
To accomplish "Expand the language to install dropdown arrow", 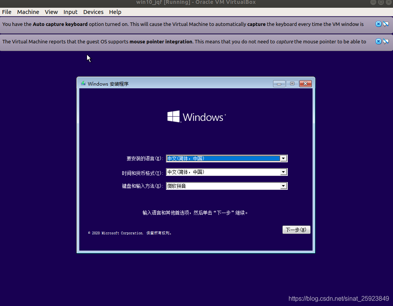I will pyautogui.click(x=284, y=158).
